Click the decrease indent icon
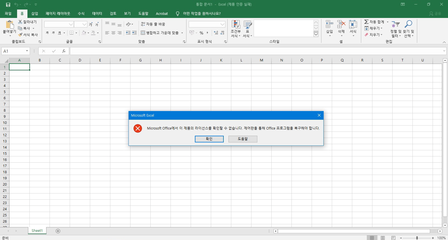This screenshot has width=448, height=240. (x=128, y=33)
